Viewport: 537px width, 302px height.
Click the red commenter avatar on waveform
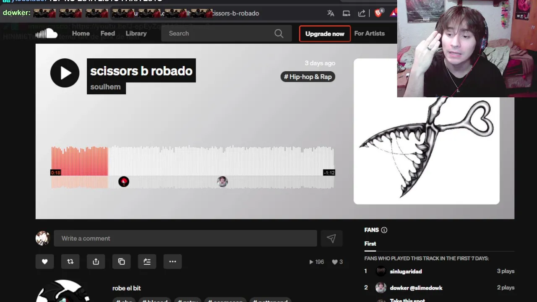tap(124, 182)
